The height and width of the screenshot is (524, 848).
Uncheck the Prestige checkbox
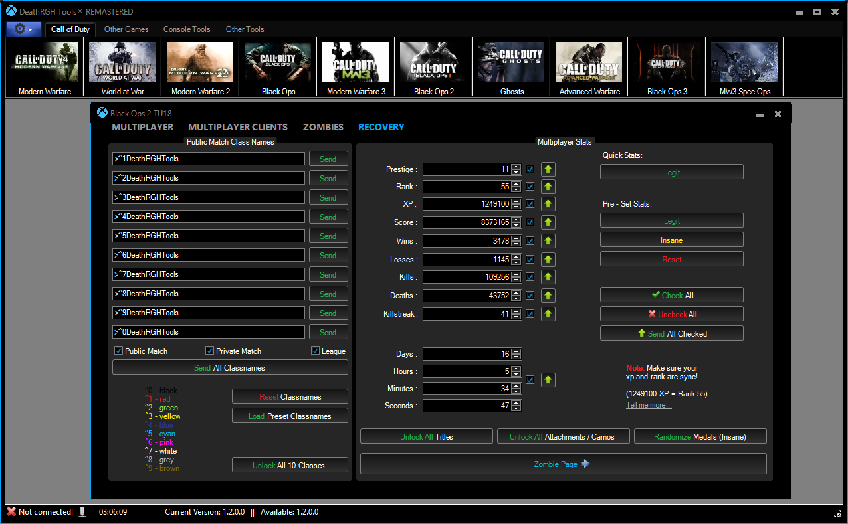click(x=530, y=169)
